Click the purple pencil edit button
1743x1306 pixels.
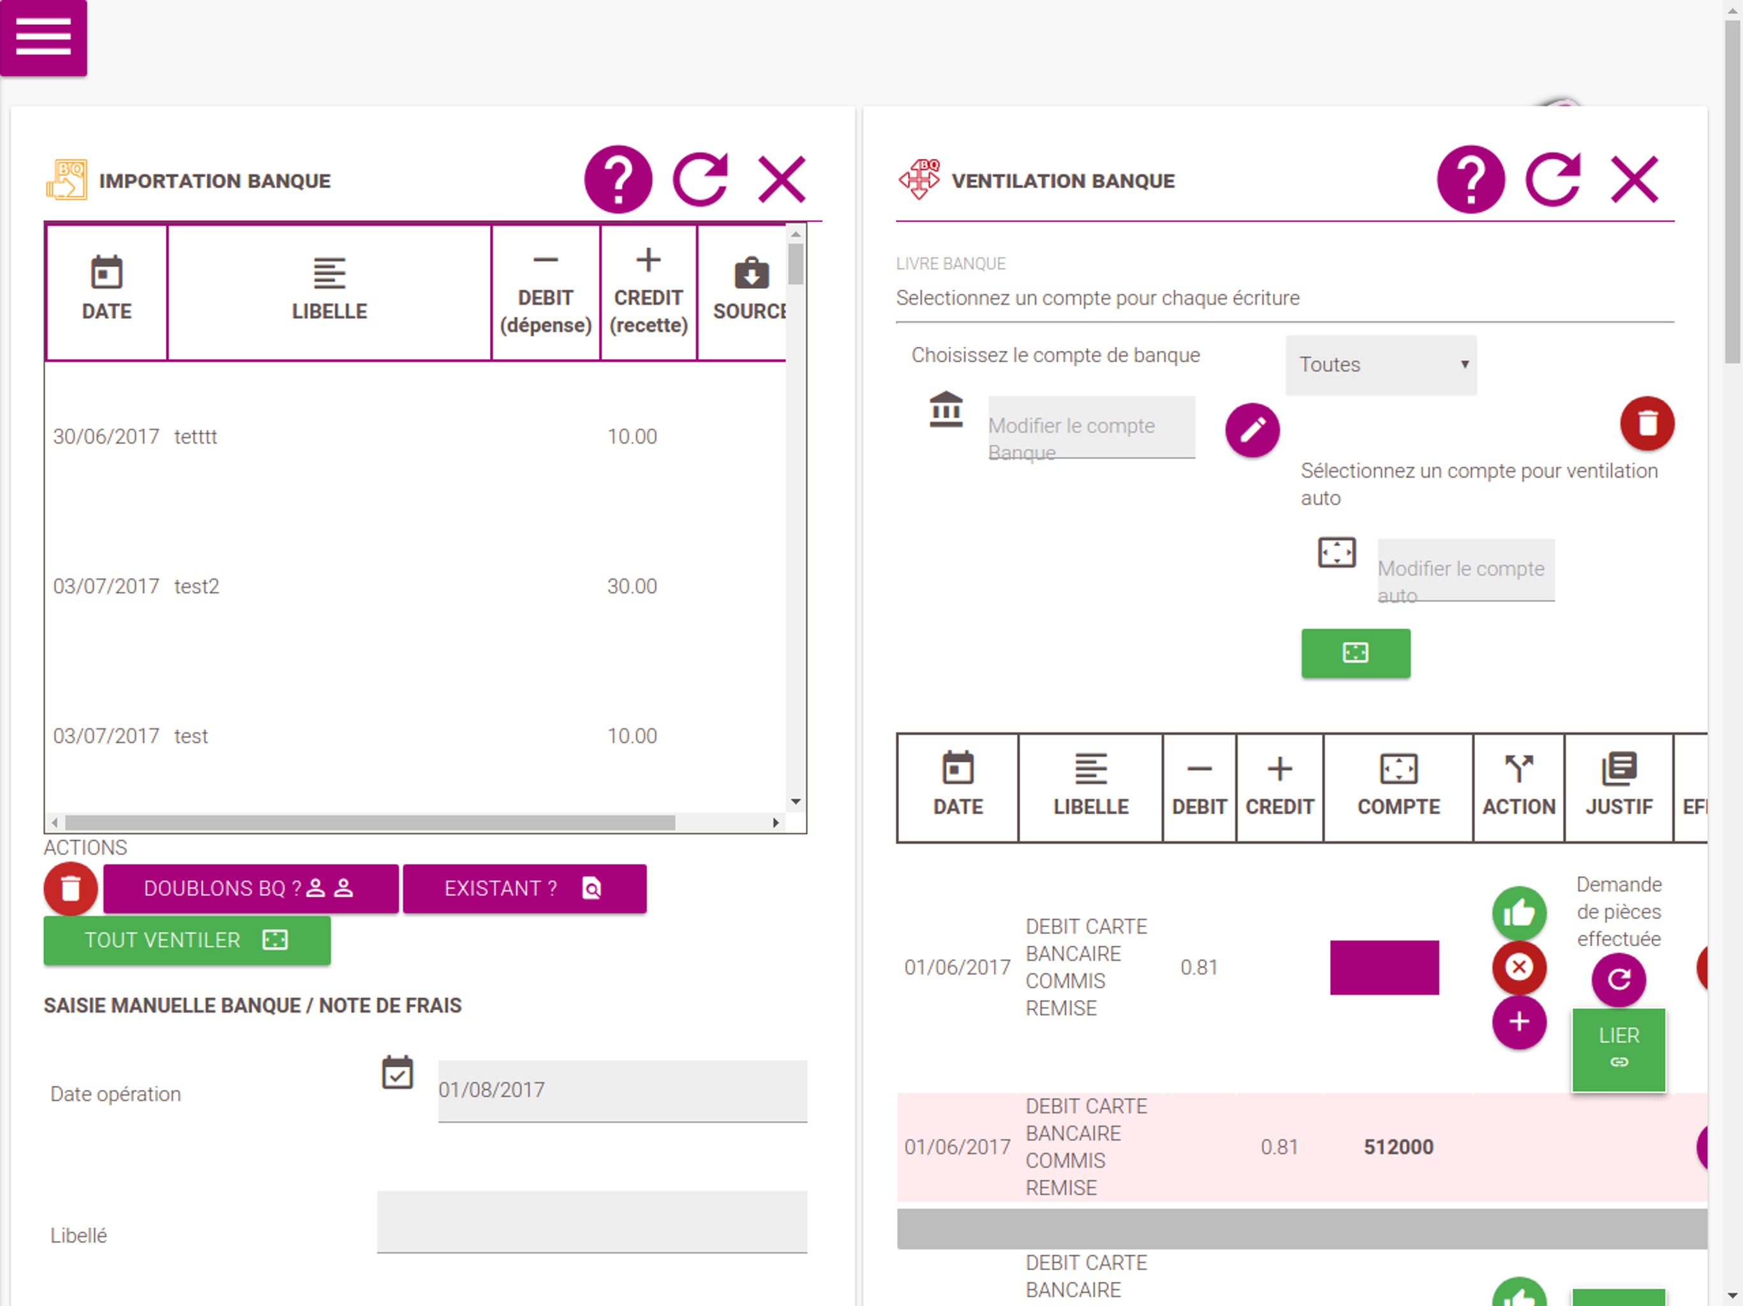pos(1252,430)
